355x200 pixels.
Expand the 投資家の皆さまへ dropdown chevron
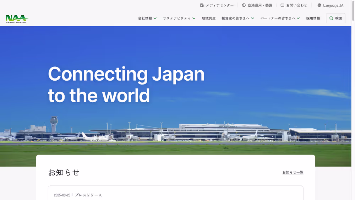252,18
